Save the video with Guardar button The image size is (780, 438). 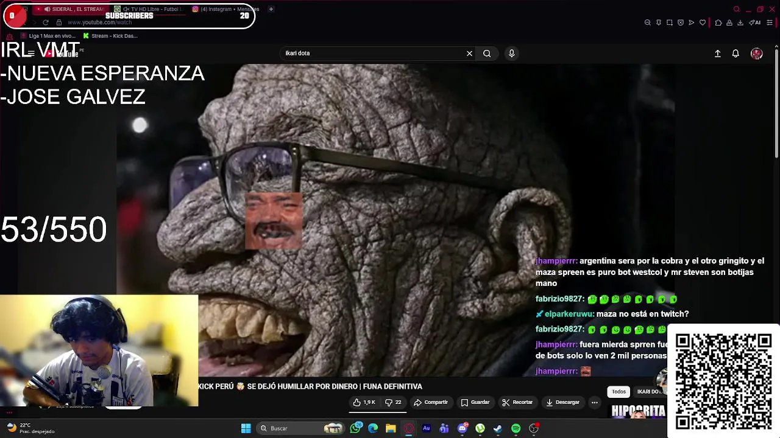coord(475,402)
